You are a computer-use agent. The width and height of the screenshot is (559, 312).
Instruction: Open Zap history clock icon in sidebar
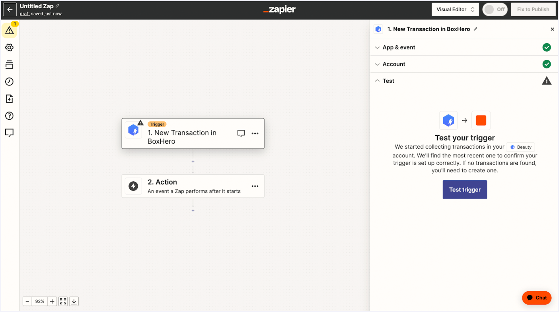(x=9, y=81)
